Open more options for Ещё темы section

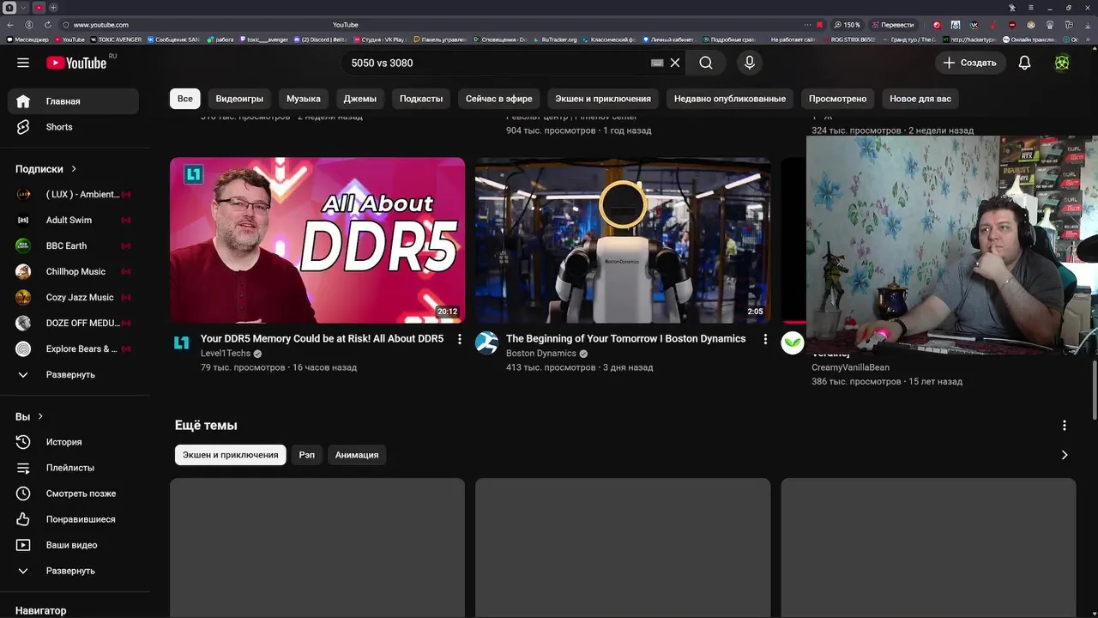[1065, 426]
